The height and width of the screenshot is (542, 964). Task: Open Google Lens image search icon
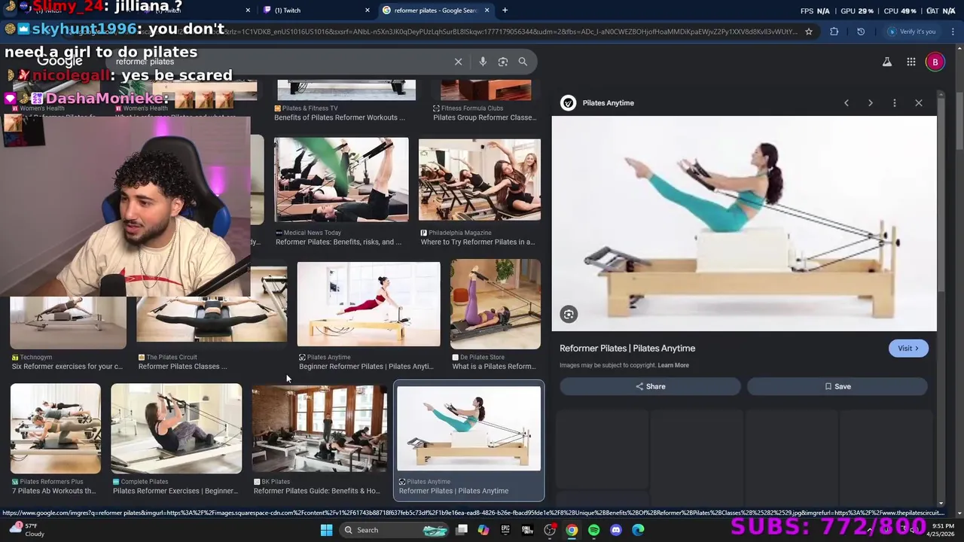click(x=503, y=62)
